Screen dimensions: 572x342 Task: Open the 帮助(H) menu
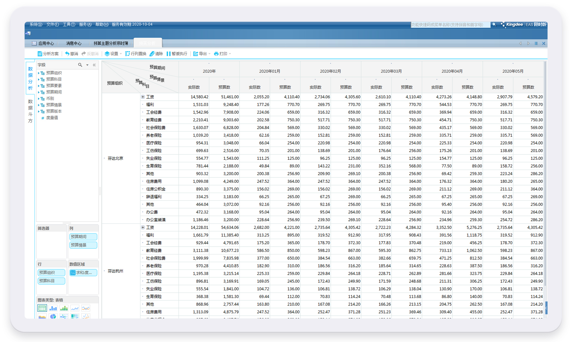[x=102, y=24]
